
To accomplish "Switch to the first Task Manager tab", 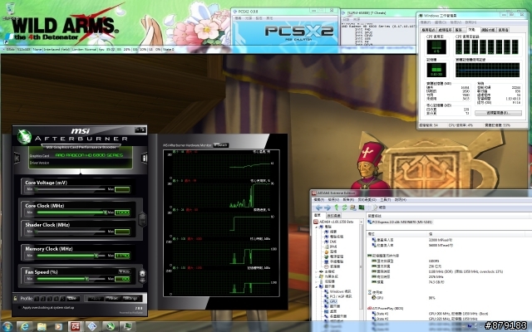I will 429,30.
